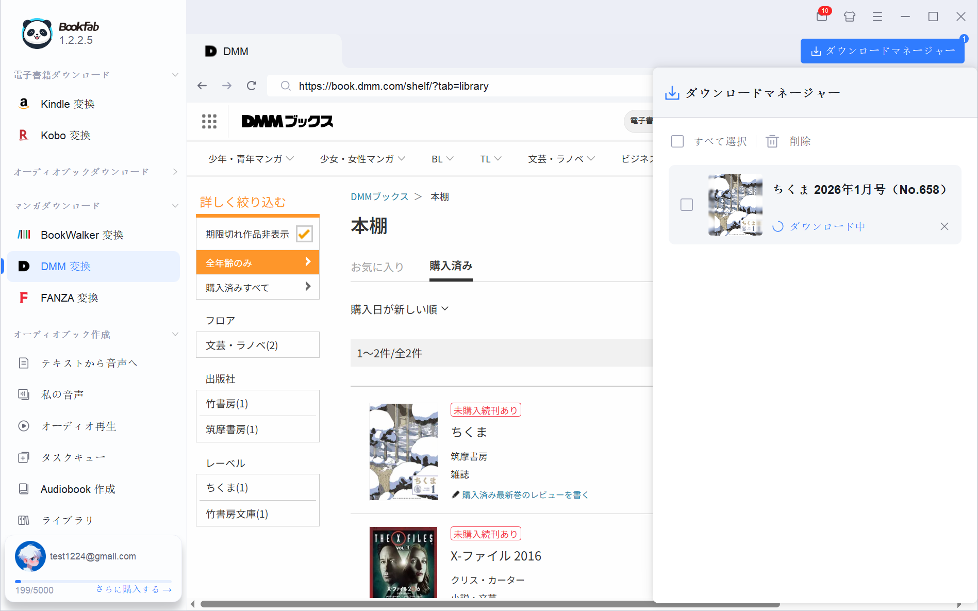Click the trash icon to delete downloads
The image size is (978, 611).
click(x=772, y=141)
